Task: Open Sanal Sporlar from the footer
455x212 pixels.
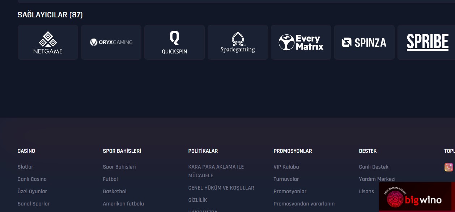Action: [34, 204]
